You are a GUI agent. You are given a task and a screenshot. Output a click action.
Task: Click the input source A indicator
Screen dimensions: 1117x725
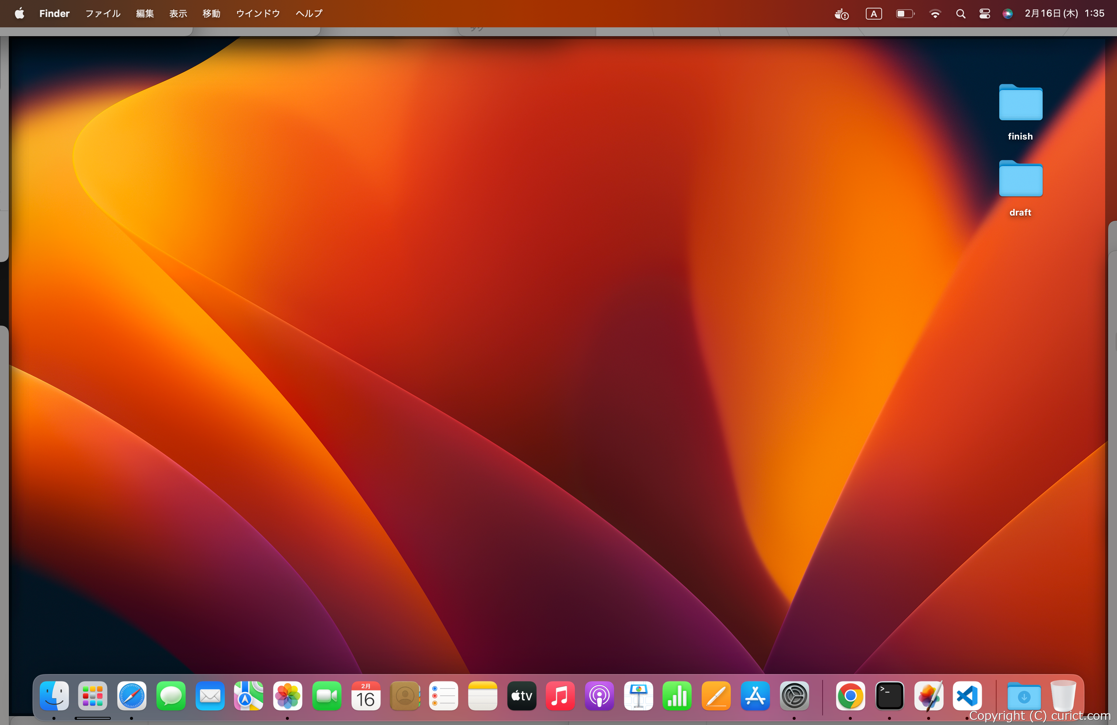(x=874, y=14)
